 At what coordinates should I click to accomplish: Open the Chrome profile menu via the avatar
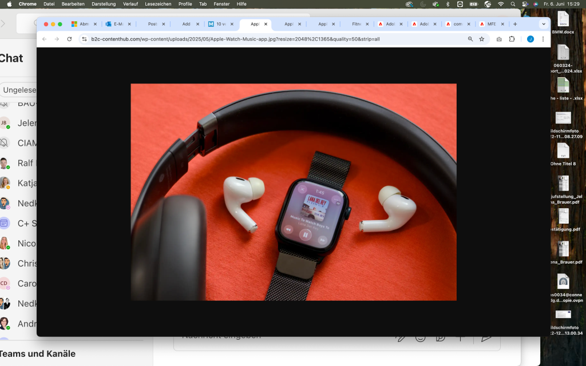click(x=530, y=39)
